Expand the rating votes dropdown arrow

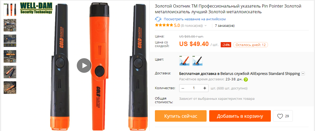pyautogui.click(x=206, y=25)
